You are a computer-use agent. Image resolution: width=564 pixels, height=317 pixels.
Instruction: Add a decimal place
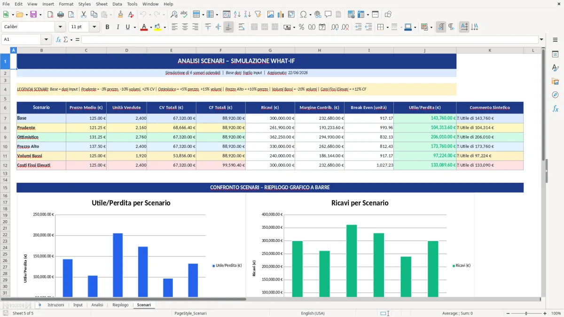click(335, 27)
